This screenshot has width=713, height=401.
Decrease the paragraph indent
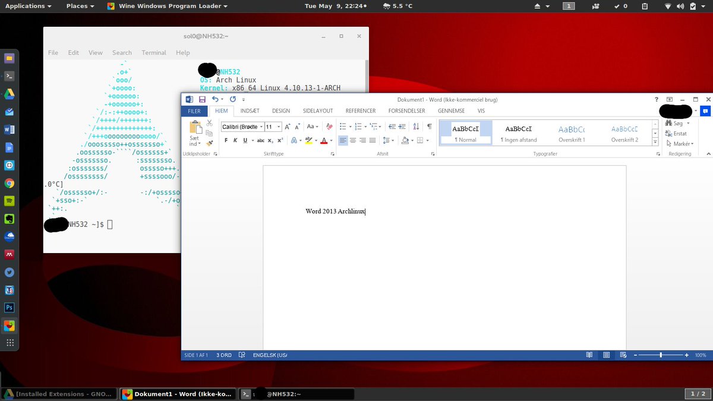coord(392,127)
